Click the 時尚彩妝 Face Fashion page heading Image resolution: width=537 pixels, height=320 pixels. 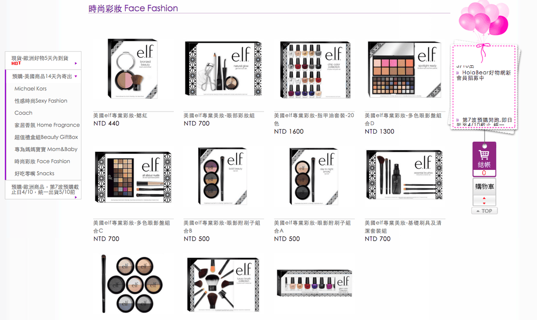(133, 8)
